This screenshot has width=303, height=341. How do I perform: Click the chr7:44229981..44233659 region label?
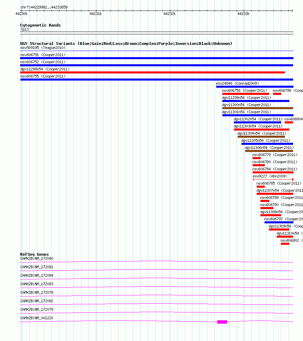pos(44,7)
